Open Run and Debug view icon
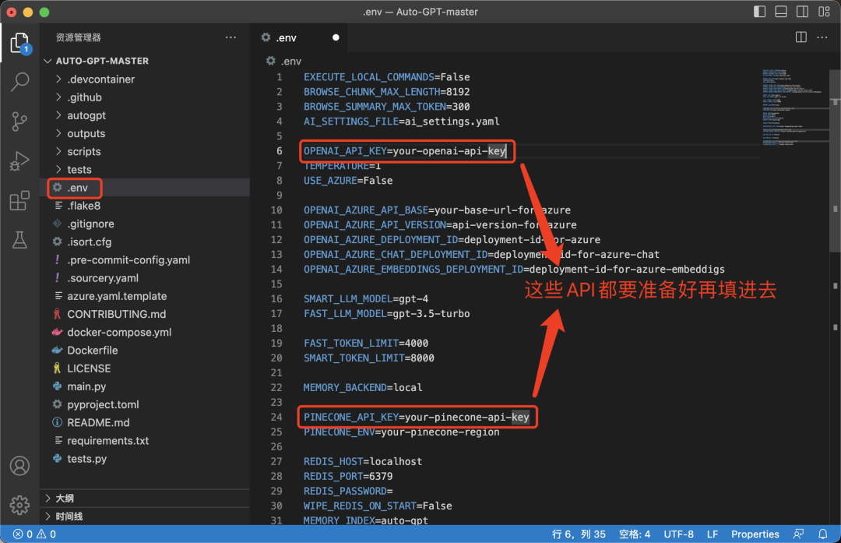Image resolution: width=841 pixels, height=543 pixels. [19, 161]
